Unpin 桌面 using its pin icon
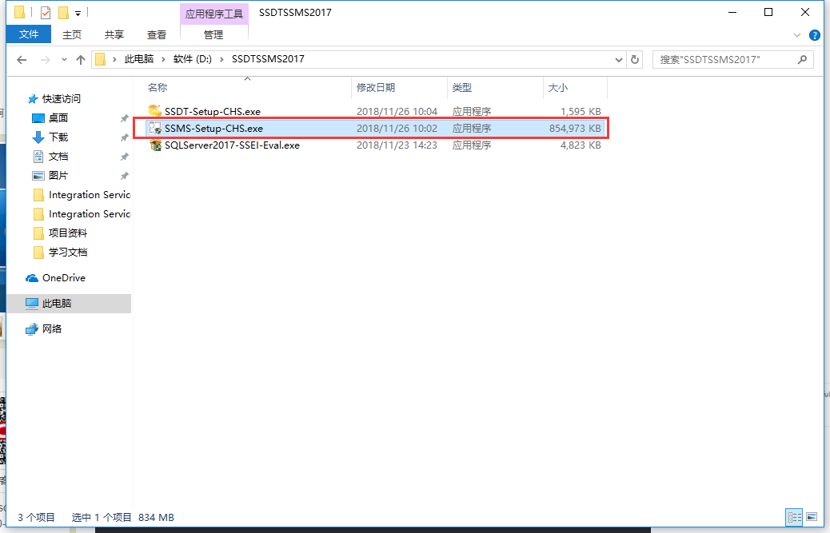This screenshot has width=830, height=533. [124, 118]
